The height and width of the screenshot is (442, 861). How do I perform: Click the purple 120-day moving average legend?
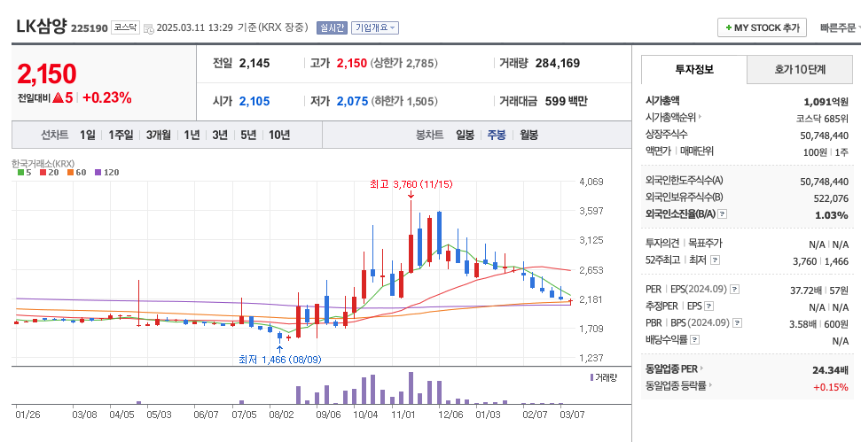106,172
